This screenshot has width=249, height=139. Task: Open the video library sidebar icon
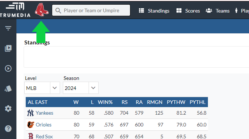pos(8,48)
